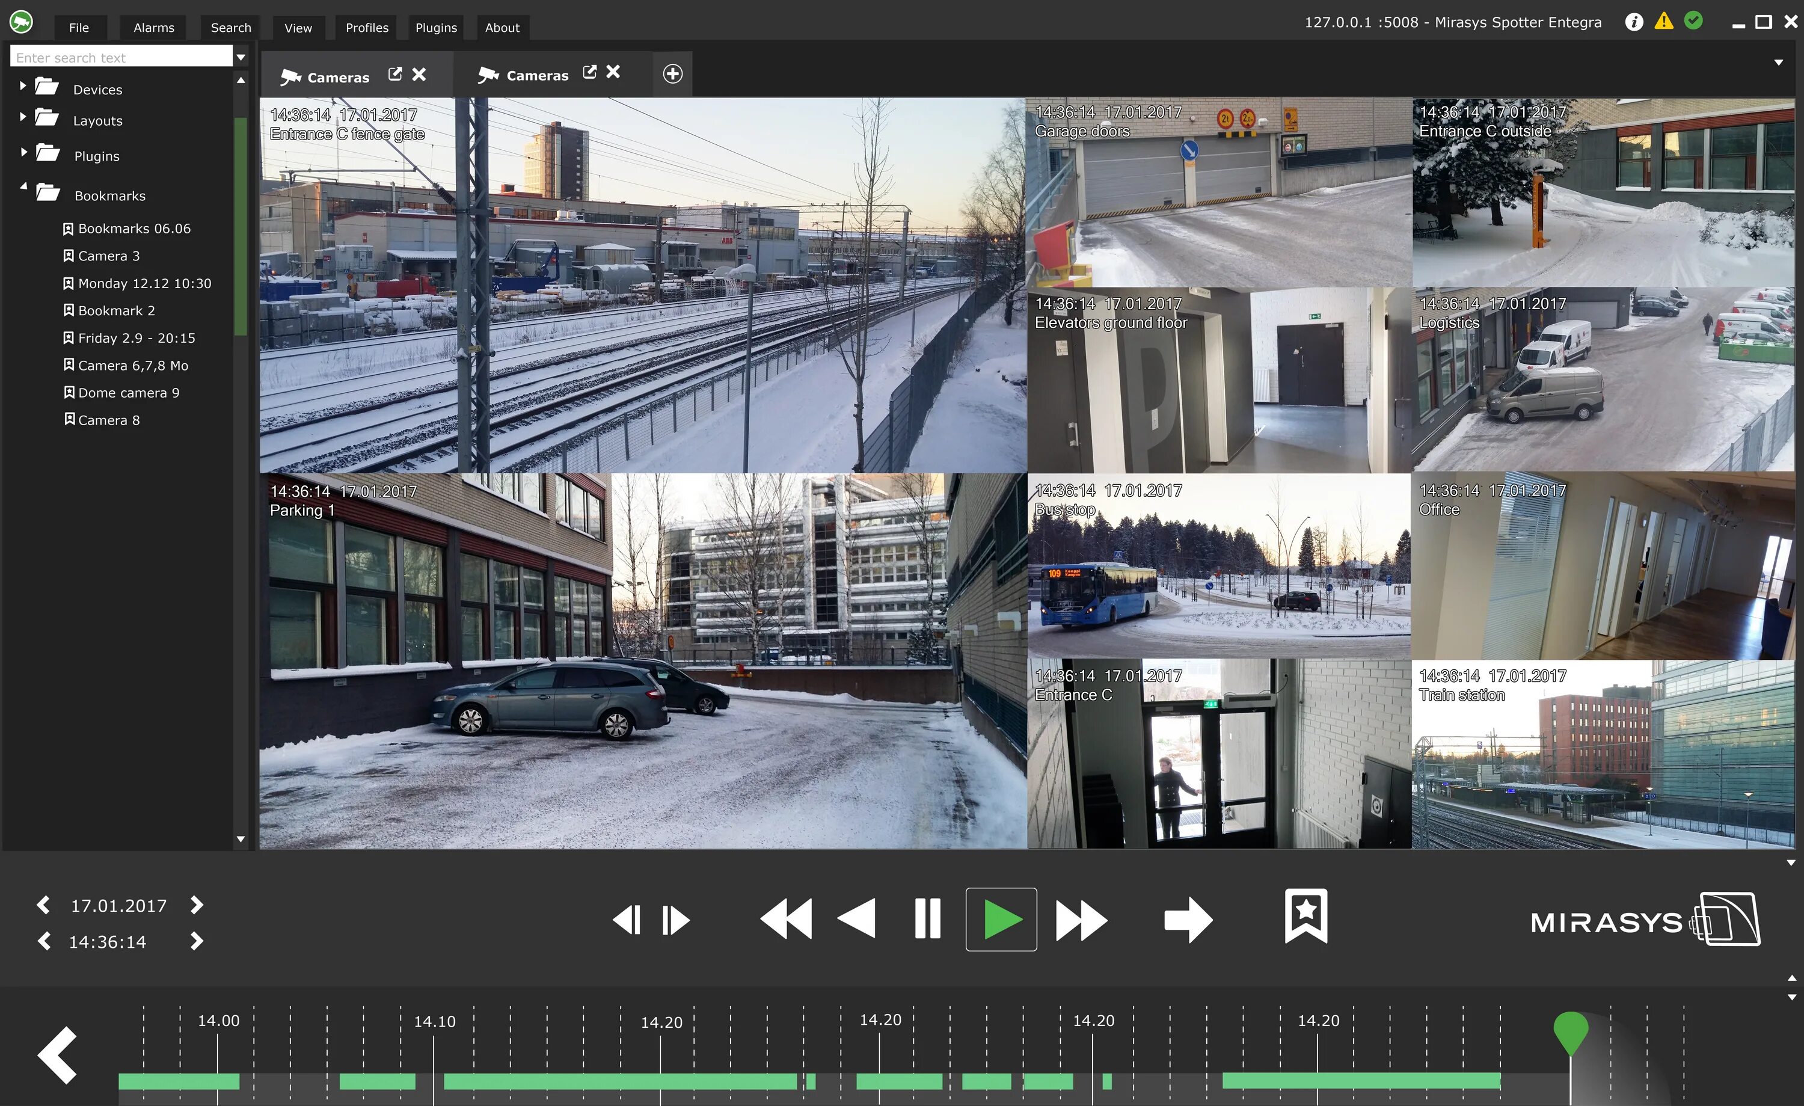The image size is (1804, 1106).
Task: Open the Dome camera 9 bookmark
Action: [128, 393]
